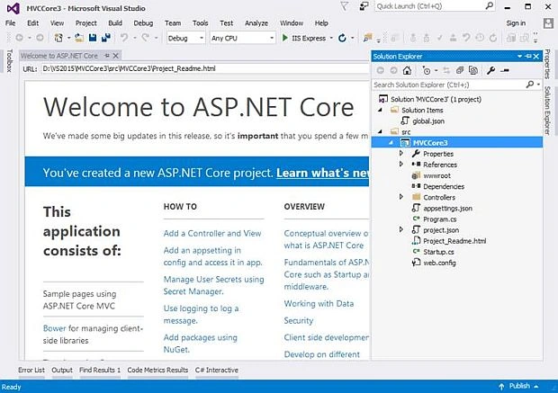Image resolution: width=558 pixels, height=393 pixels.
Task: Click Show All Files icon in Solution Explorer
Action: 473,70
